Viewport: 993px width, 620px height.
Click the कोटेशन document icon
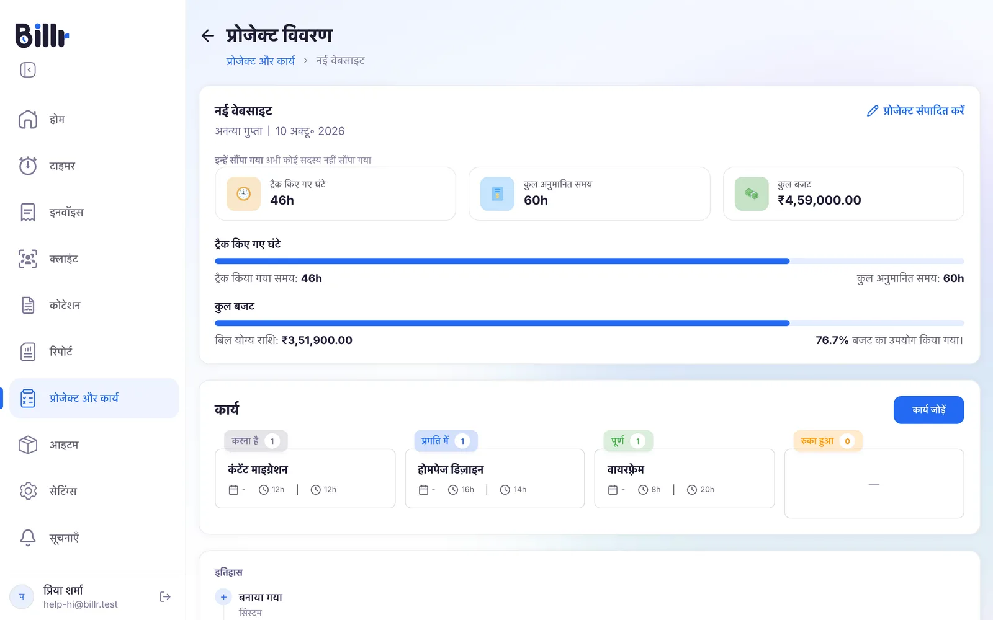(x=28, y=305)
